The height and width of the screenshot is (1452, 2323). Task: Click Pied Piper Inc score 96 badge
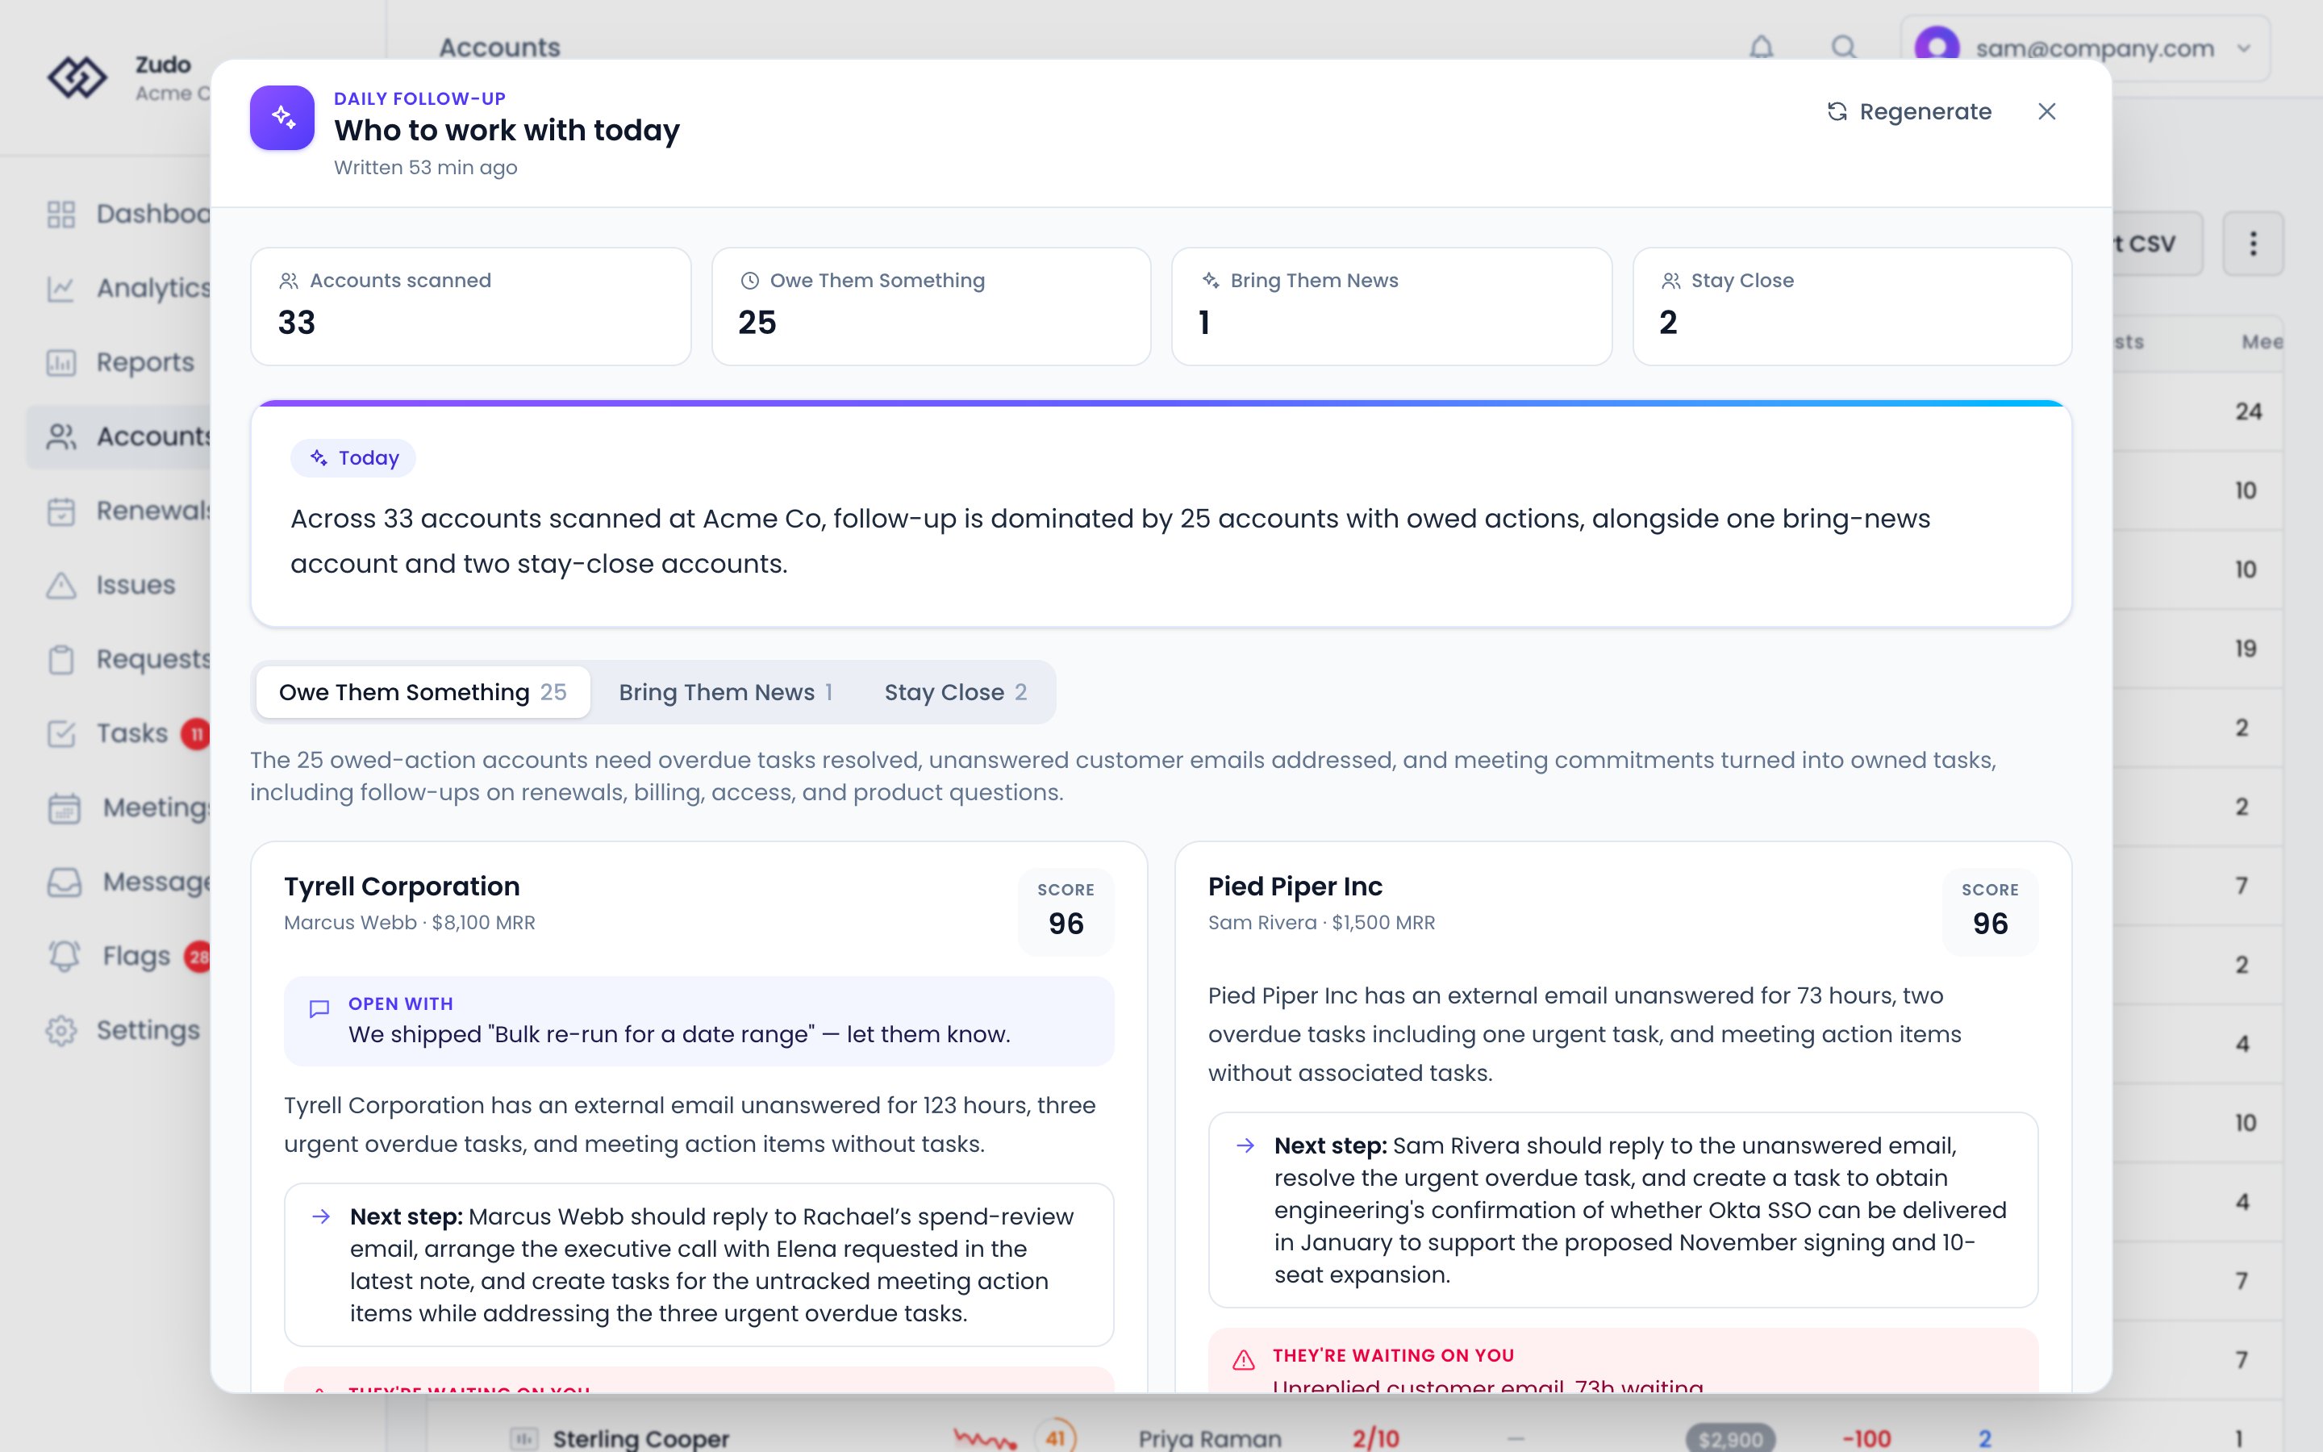click(x=1990, y=912)
